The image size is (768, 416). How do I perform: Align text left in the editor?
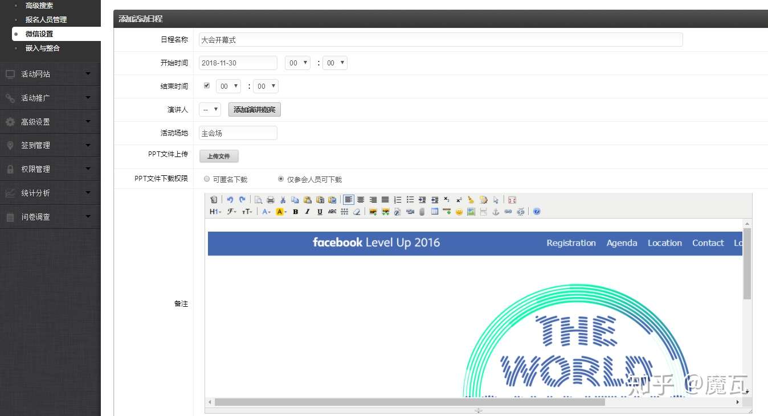(349, 200)
